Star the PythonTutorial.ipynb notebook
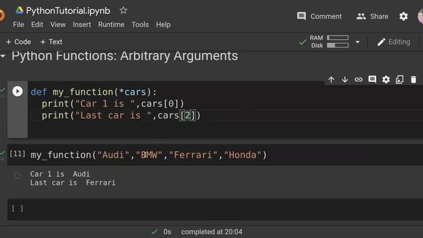The height and width of the screenshot is (238, 423). click(124, 11)
